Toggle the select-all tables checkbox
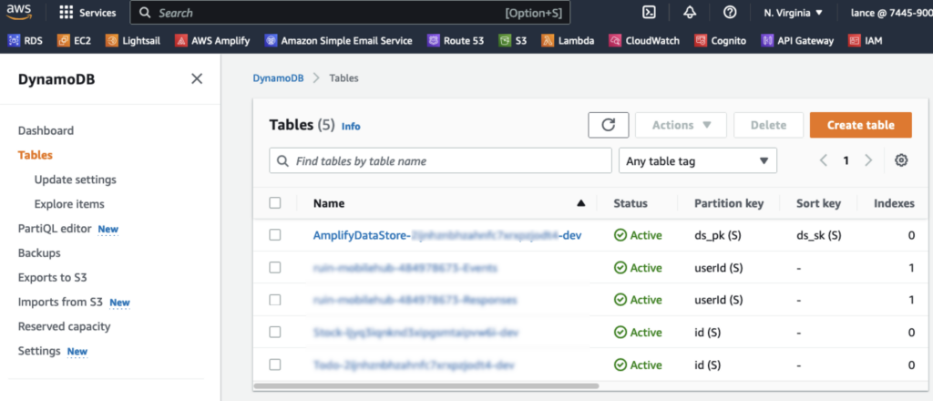 pyautogui.click(x=275, y=203)
